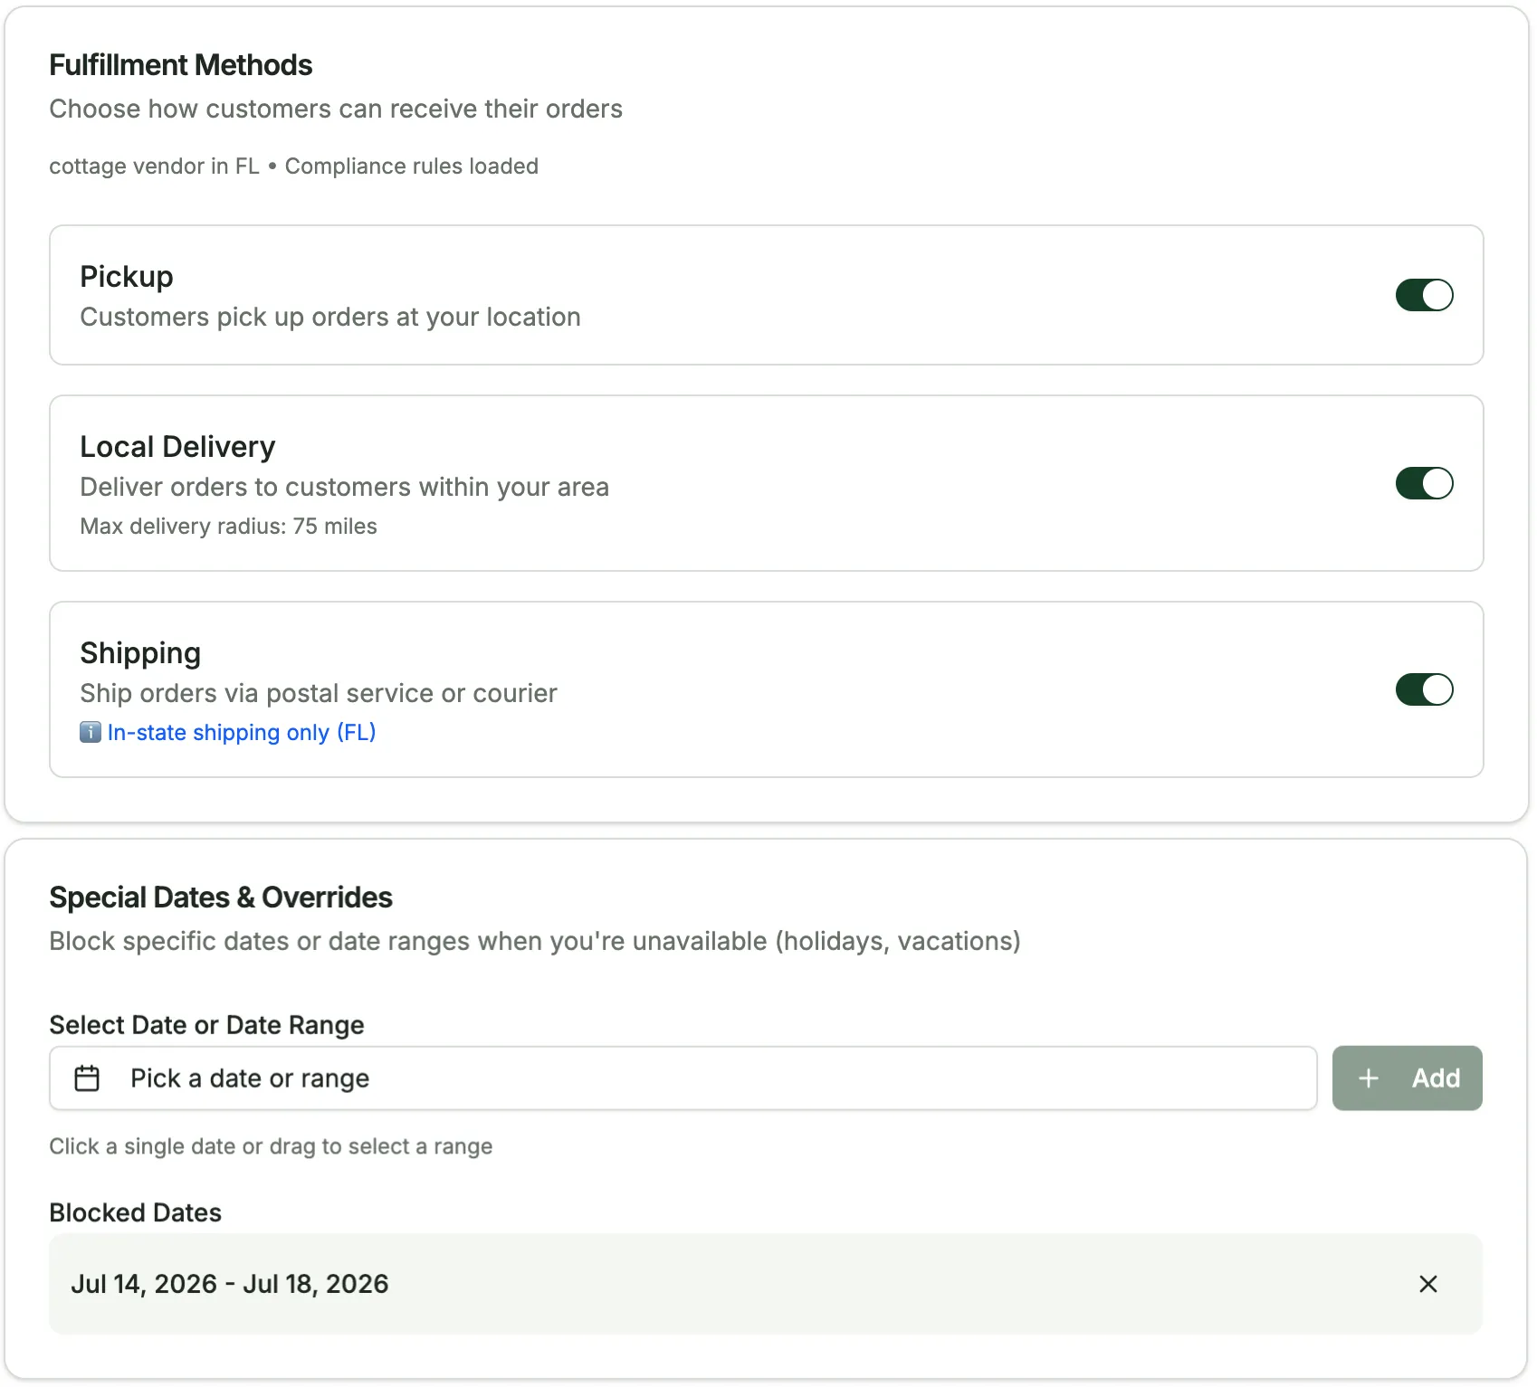
Task: Toggle Shipping fulfillment off
Action: pos(1424,689)
